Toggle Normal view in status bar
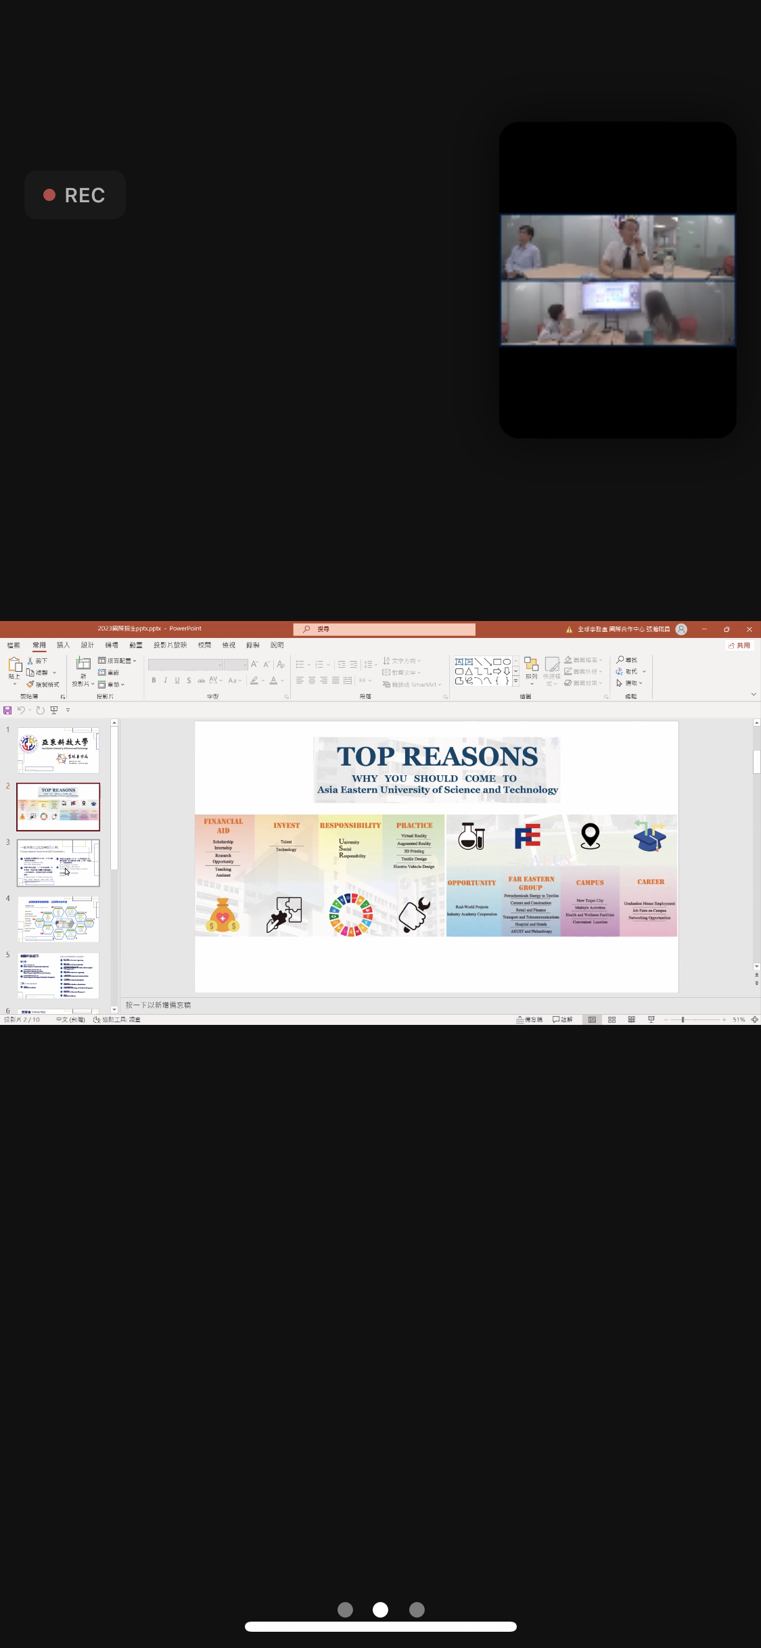 592,1020
